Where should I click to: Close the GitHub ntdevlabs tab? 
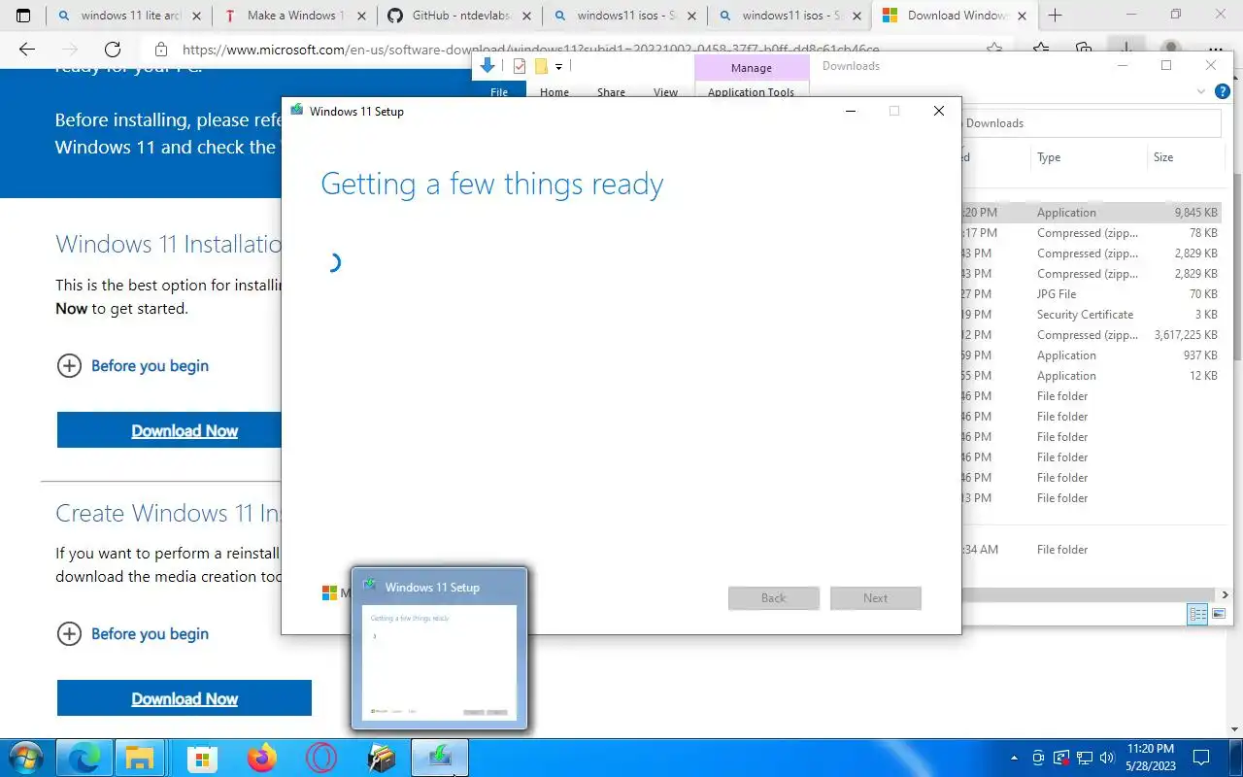click(x=526, y=16)
